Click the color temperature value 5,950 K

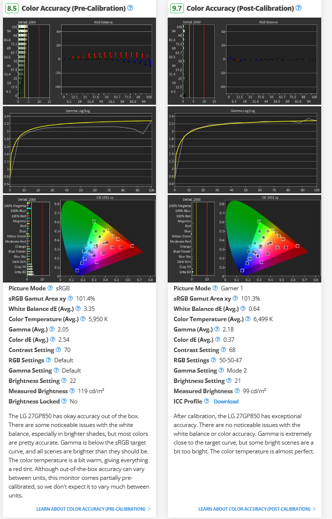98,319
